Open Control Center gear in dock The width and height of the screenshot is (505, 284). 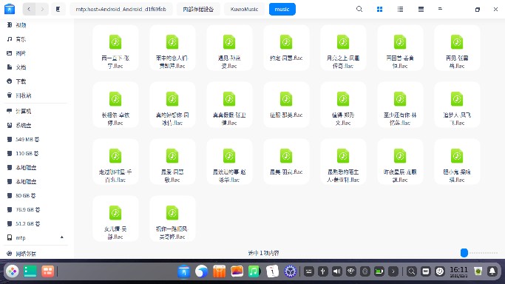(290, 271)
